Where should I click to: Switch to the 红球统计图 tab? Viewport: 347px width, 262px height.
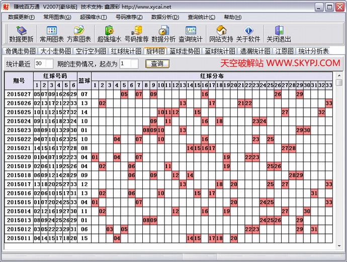126,51
